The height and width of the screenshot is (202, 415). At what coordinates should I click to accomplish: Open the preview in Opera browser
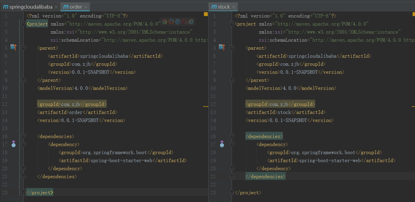click(x=184, y=22)
